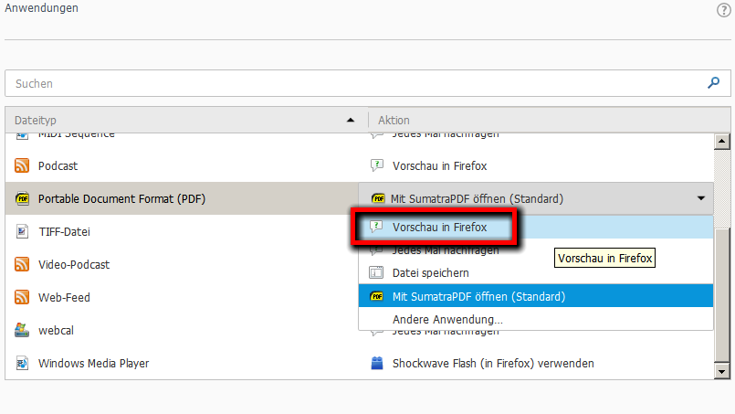Screen dimensions: 735x414
Task: Sort by the Dateityp column header
Action: tap(186, 120)
